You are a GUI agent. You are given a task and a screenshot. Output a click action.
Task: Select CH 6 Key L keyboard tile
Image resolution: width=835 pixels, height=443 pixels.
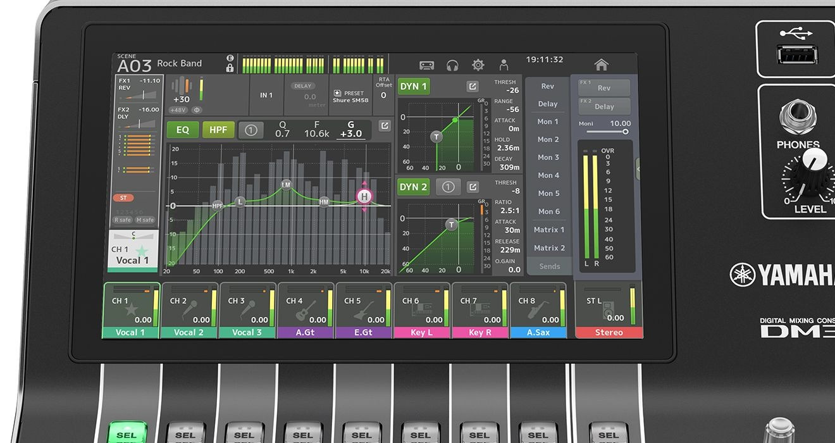[422, 310]
